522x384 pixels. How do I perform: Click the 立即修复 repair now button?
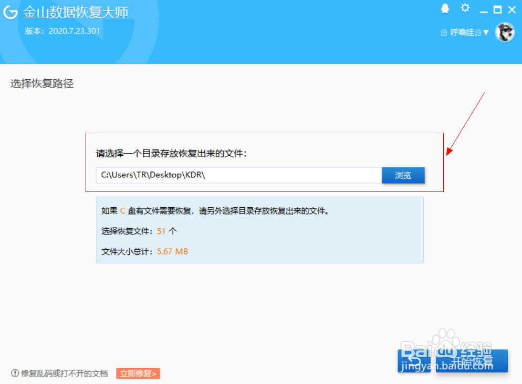click(138, 374)
